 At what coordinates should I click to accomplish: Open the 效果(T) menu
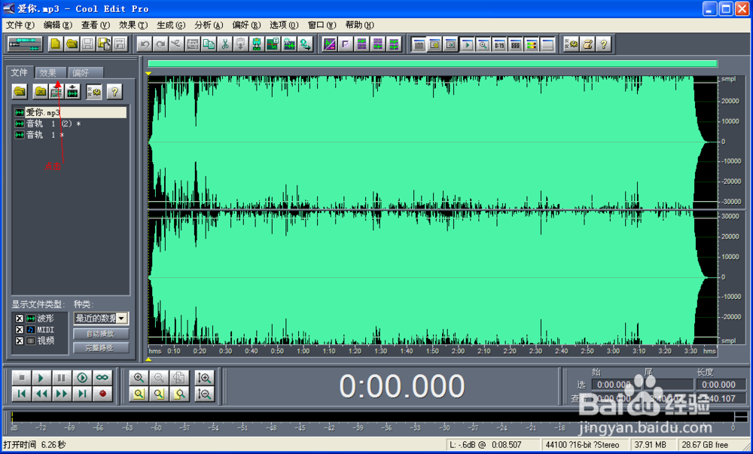tap(133, 25)
